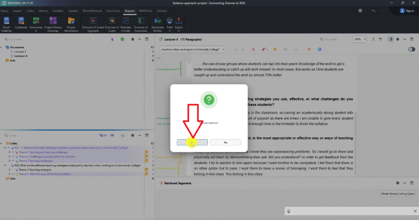Screen dimensions: 419x220
Task: Open the highlight color pen tool
Action: [264, 49]
